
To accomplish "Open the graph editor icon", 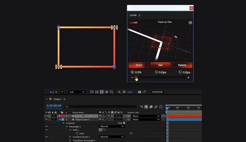I will coord(161,107).
